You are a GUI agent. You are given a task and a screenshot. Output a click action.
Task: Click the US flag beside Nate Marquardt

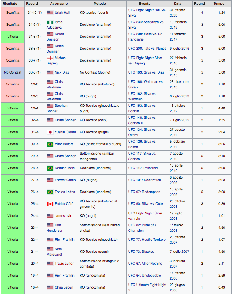tap(50, 249)
